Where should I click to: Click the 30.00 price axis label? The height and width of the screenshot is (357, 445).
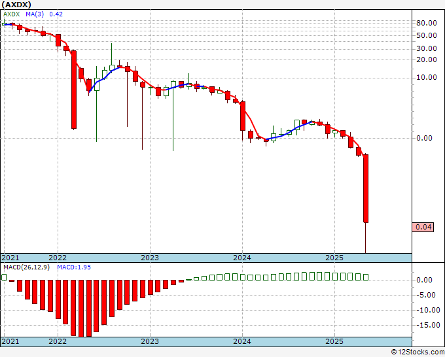426,48
